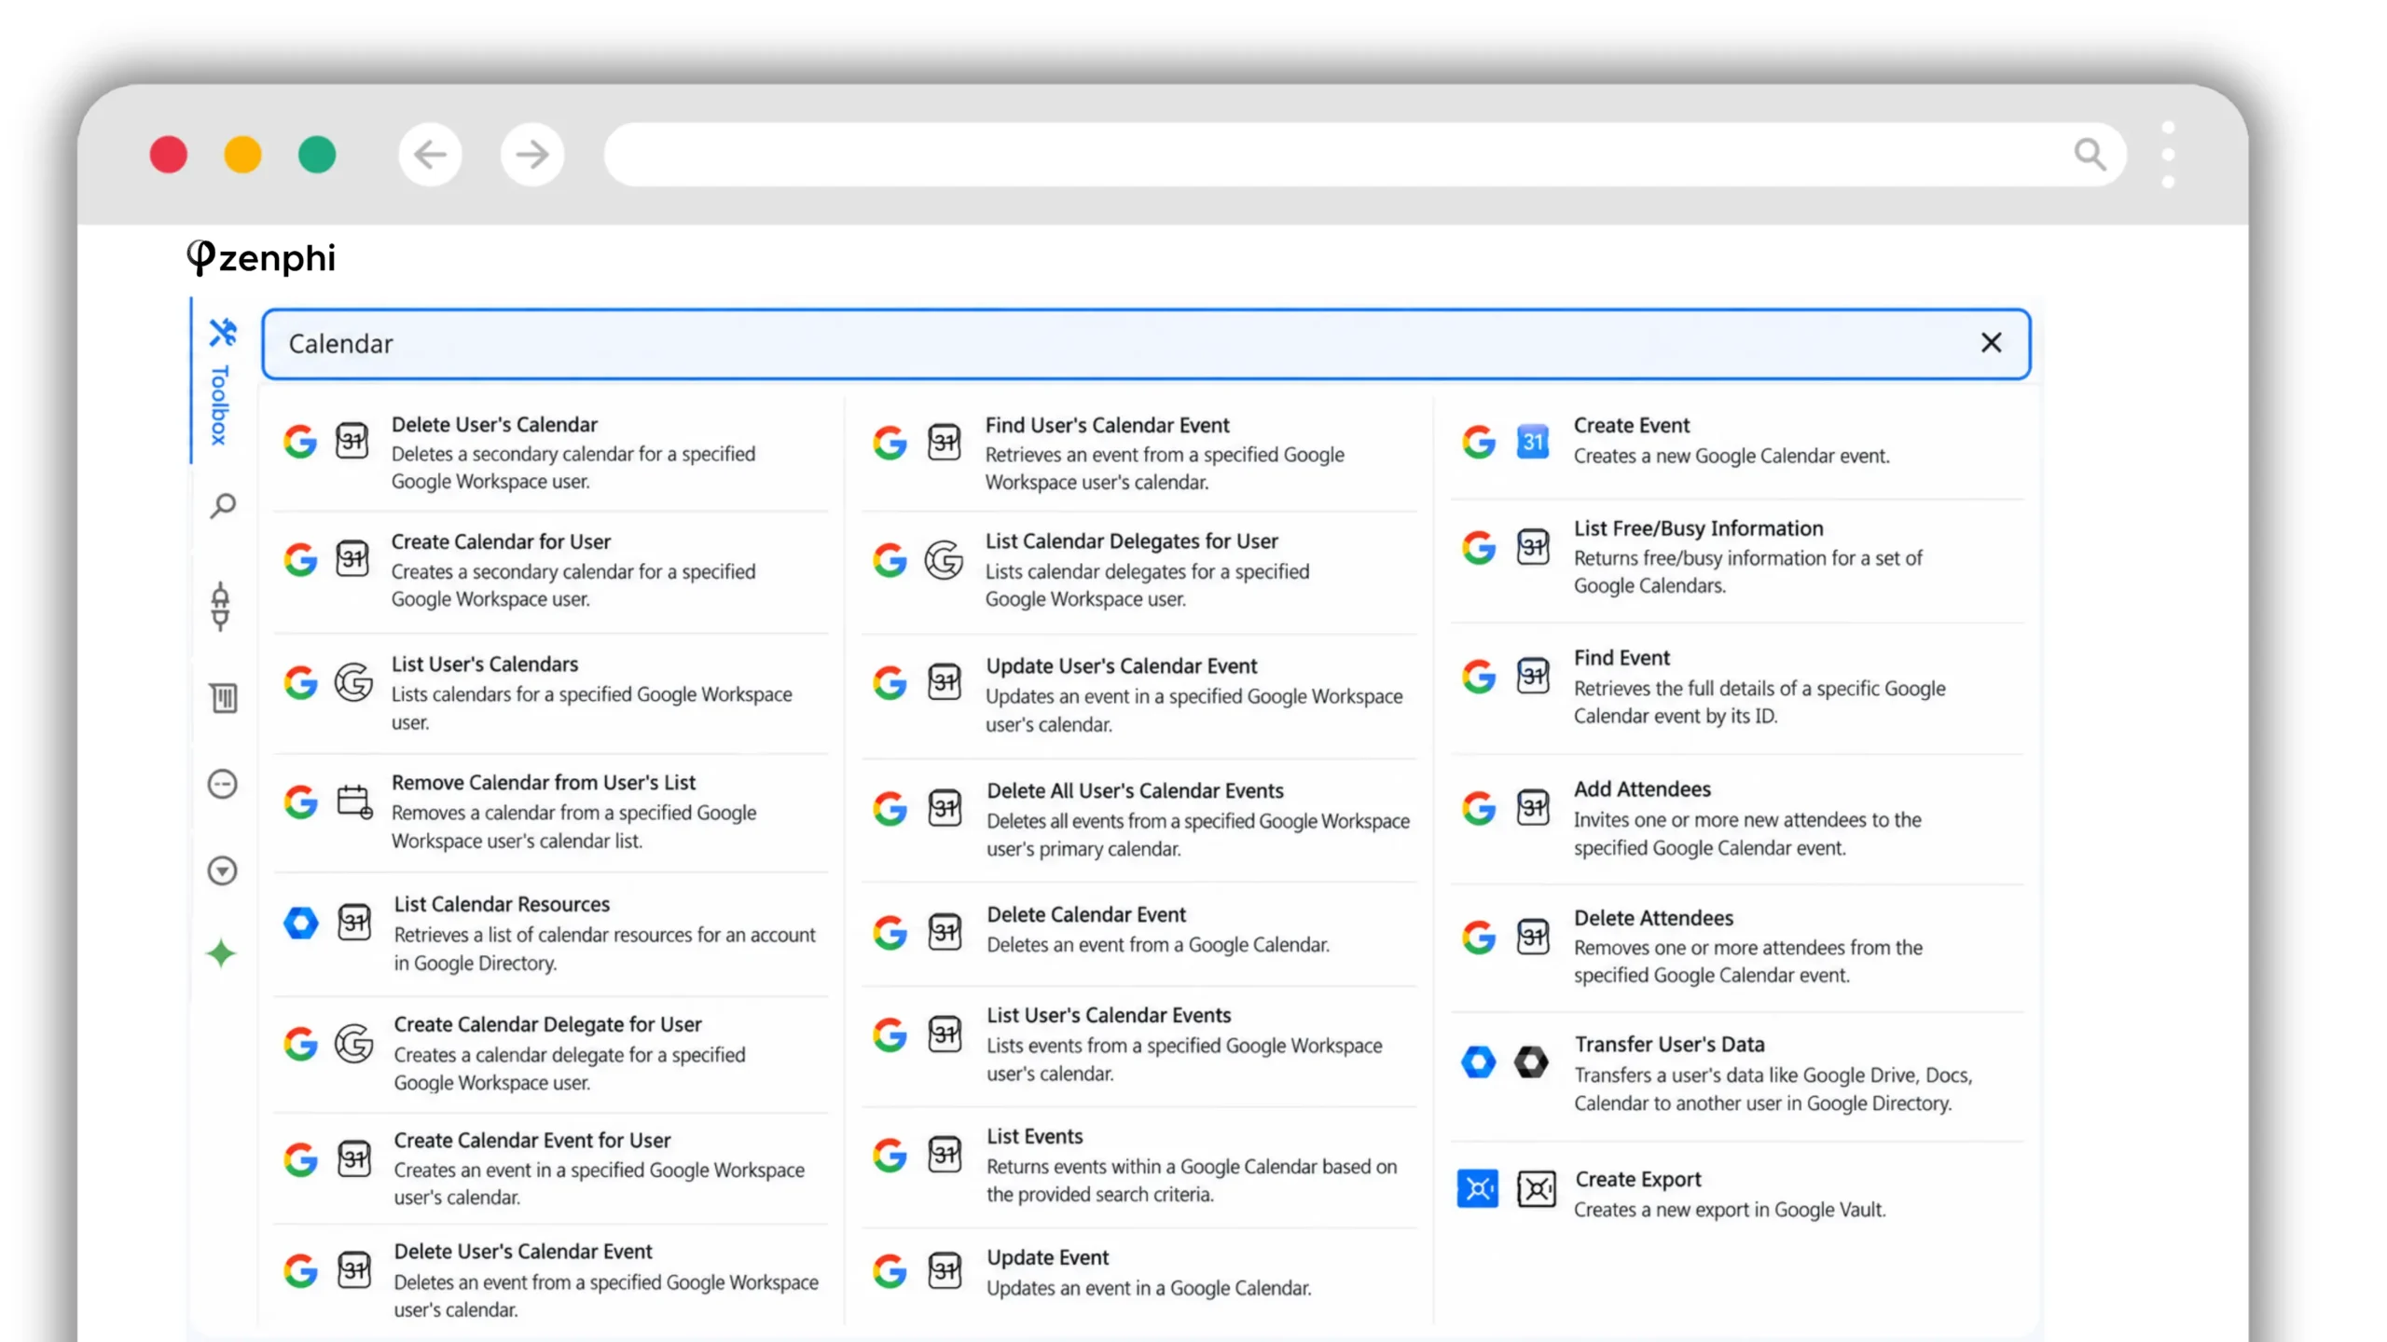Screen dimensions: 2387x1342
Task: Select the Create Calendar for User action
Action: click(x=550, y=570)
